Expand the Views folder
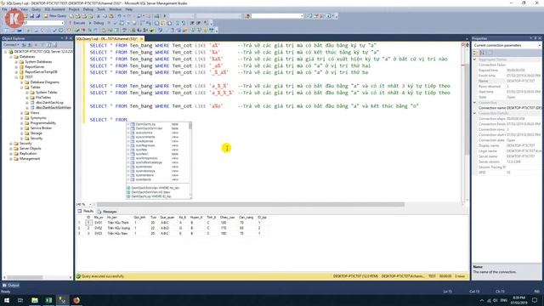This screenshot has width=544, height=306. coord(21,113)
